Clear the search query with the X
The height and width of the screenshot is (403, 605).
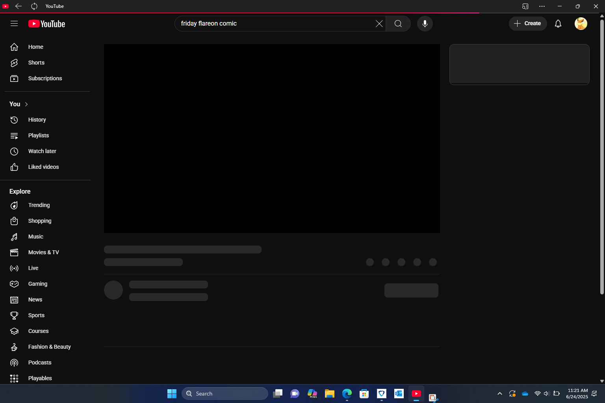(379, 24)
